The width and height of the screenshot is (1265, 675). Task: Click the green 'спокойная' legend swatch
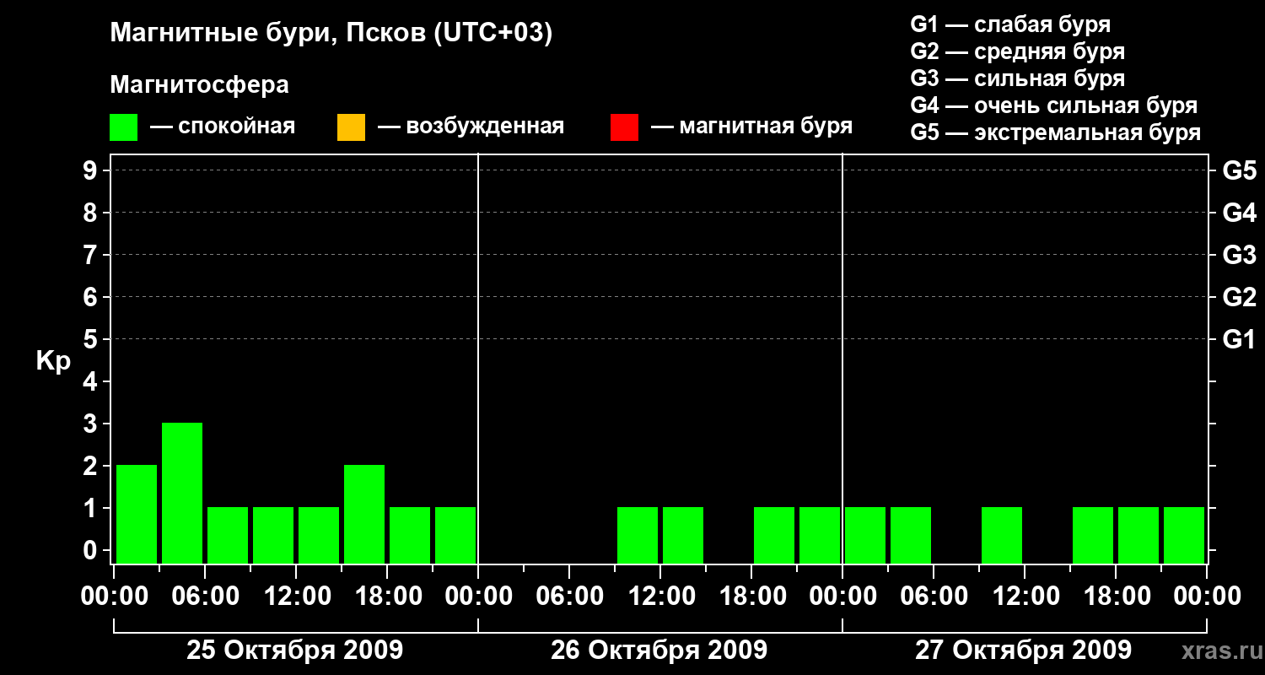pos(124,127)
